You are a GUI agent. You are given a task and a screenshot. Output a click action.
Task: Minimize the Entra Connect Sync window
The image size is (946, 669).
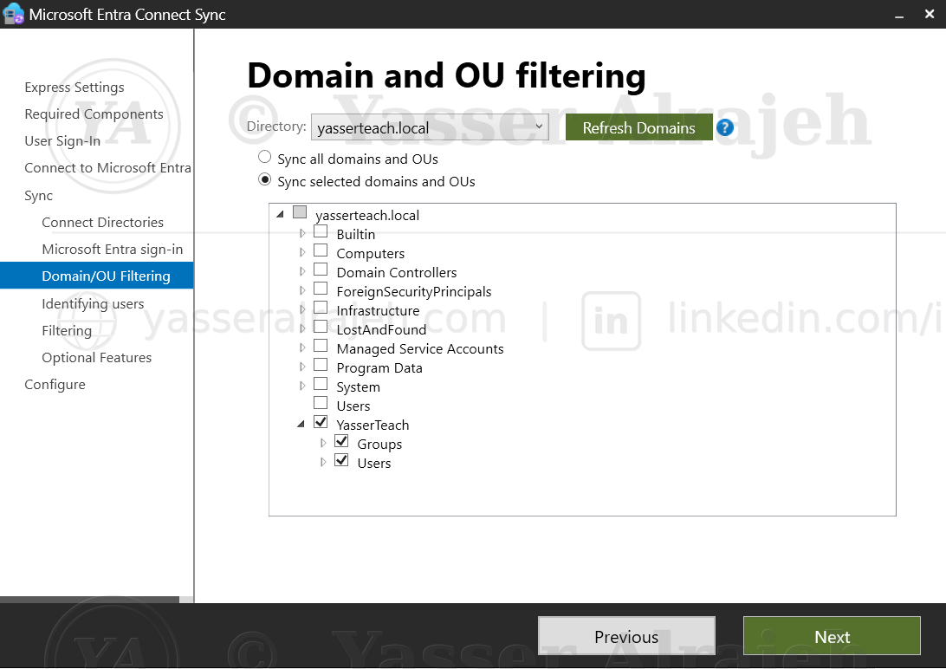[x=899, y=15]
